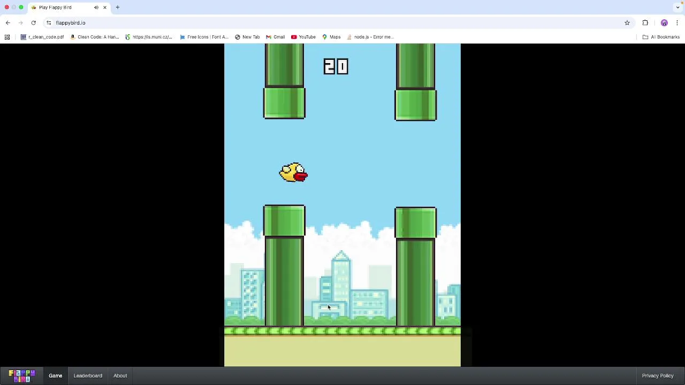Click the flappybird.io address bar
Image resolution: width=685 pixels, height=385 pixels.
(x=337, y=23)
